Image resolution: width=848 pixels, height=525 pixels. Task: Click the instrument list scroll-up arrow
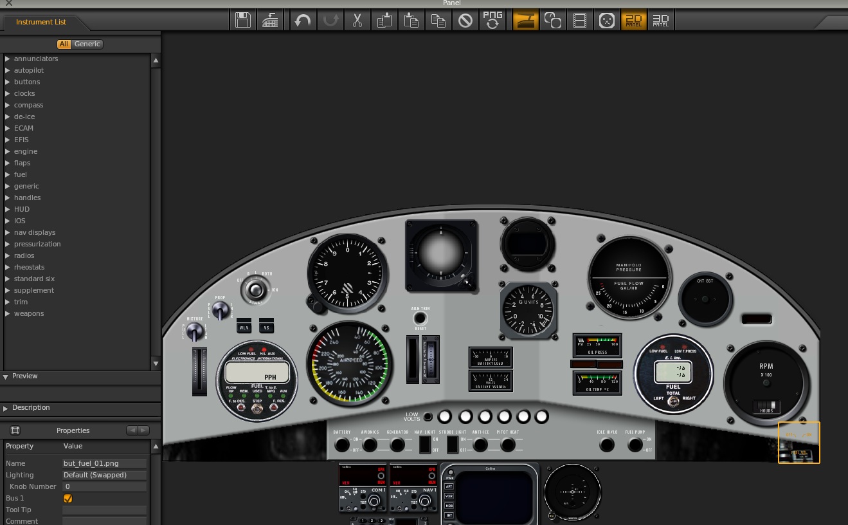[156, 60]
